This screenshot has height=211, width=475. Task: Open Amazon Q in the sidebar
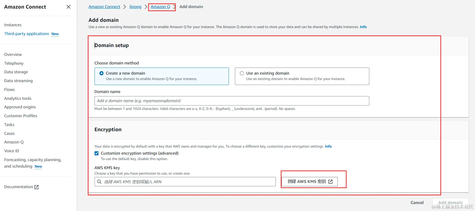pyautogui.click(x=14, y=142)
